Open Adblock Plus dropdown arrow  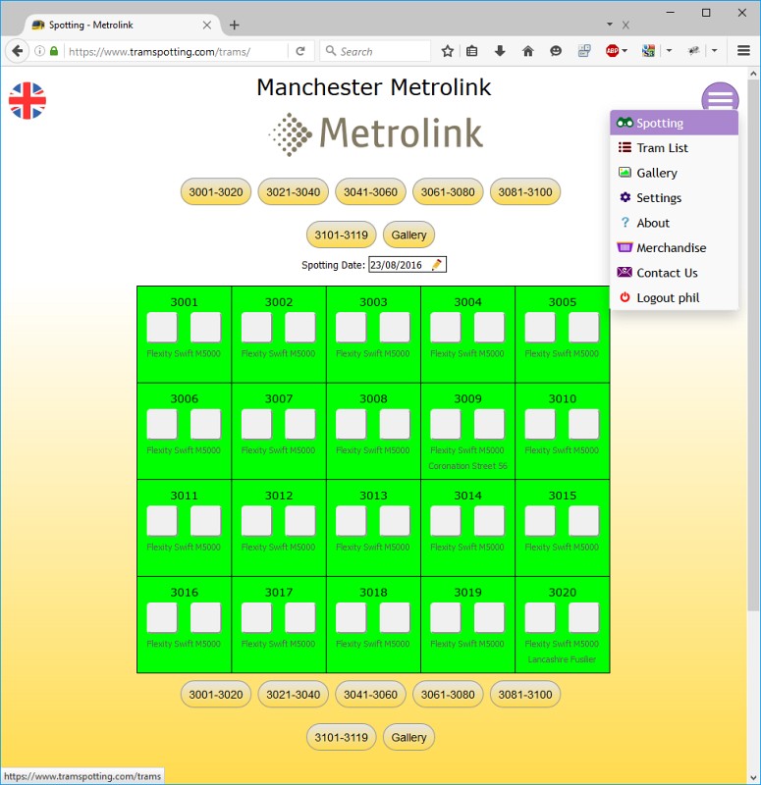tap(625, 51)
